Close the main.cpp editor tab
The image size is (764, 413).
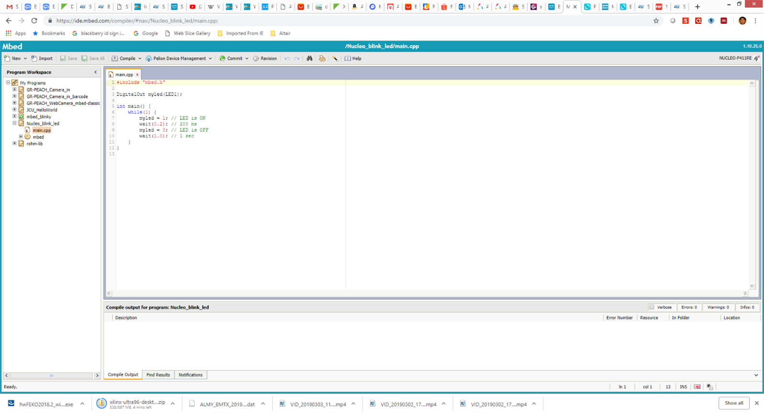tap(137, 74)
